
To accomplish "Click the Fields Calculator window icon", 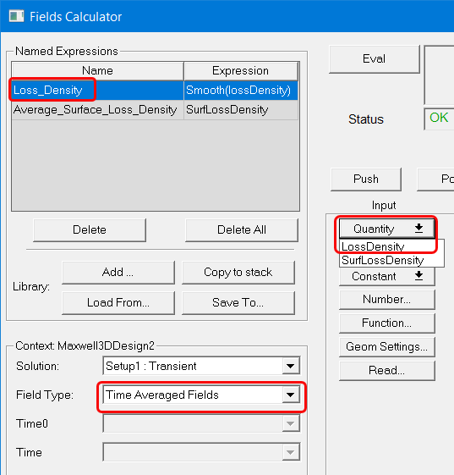I will tap(16, 16).
